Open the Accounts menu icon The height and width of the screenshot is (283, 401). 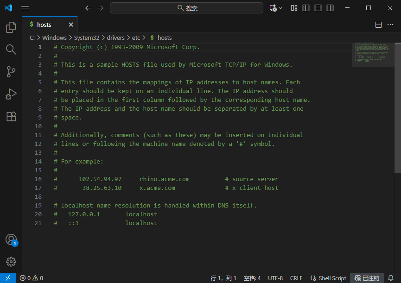click(11, 239)
